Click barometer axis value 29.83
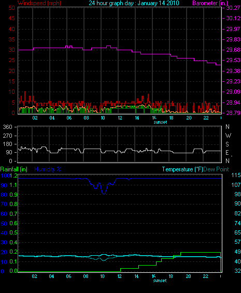The image size is (241, 293). [x=233, y=39]
